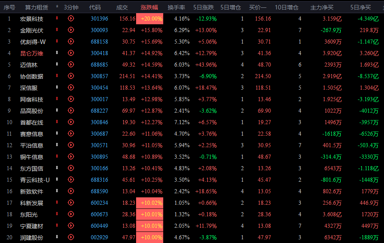Viewport: 384px width, 243px height.
Task: Click the 代码 column header
Action: 95,7
